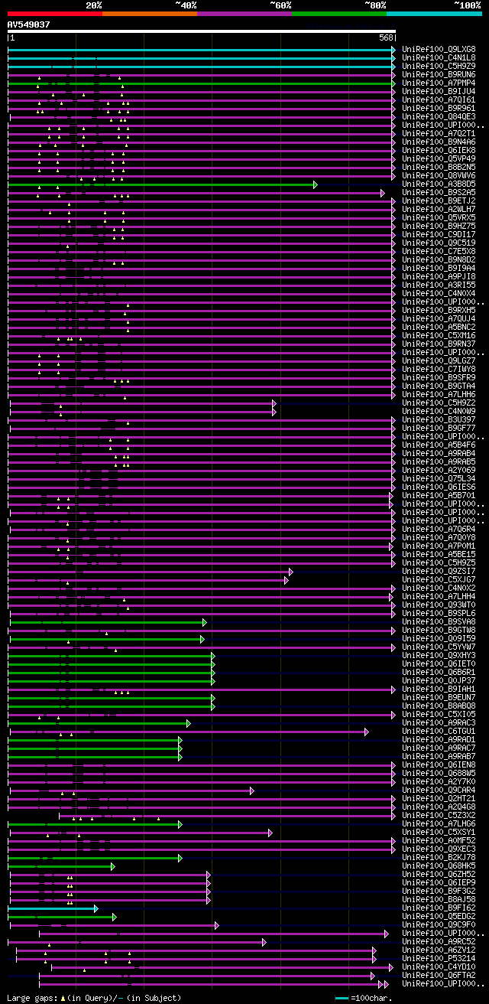The height and width of the screenshot is (1004, 489).
Task: Click the label UniRef100_B8B2N5
Action: click(439, 167)
